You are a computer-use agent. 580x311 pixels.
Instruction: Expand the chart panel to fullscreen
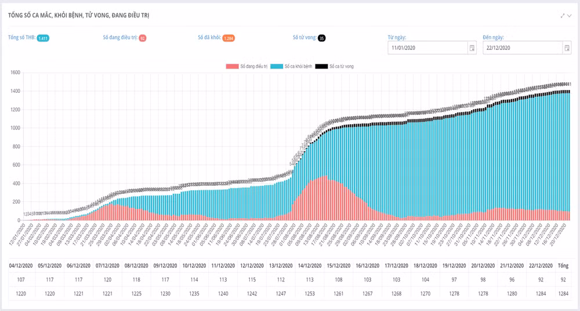563,16
